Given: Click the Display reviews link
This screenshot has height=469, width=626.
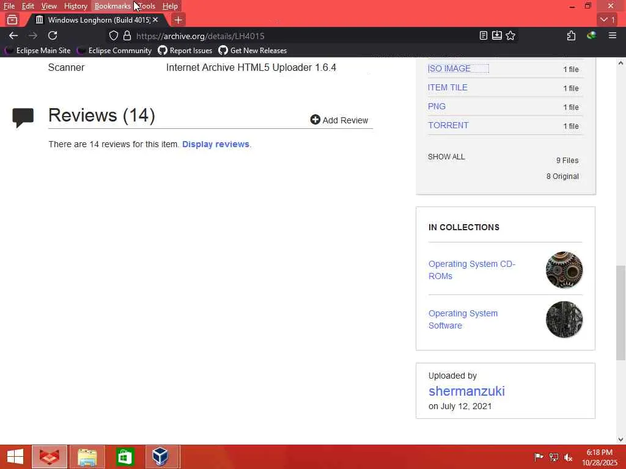Looking at the screenshot, I should coord(216,144).
